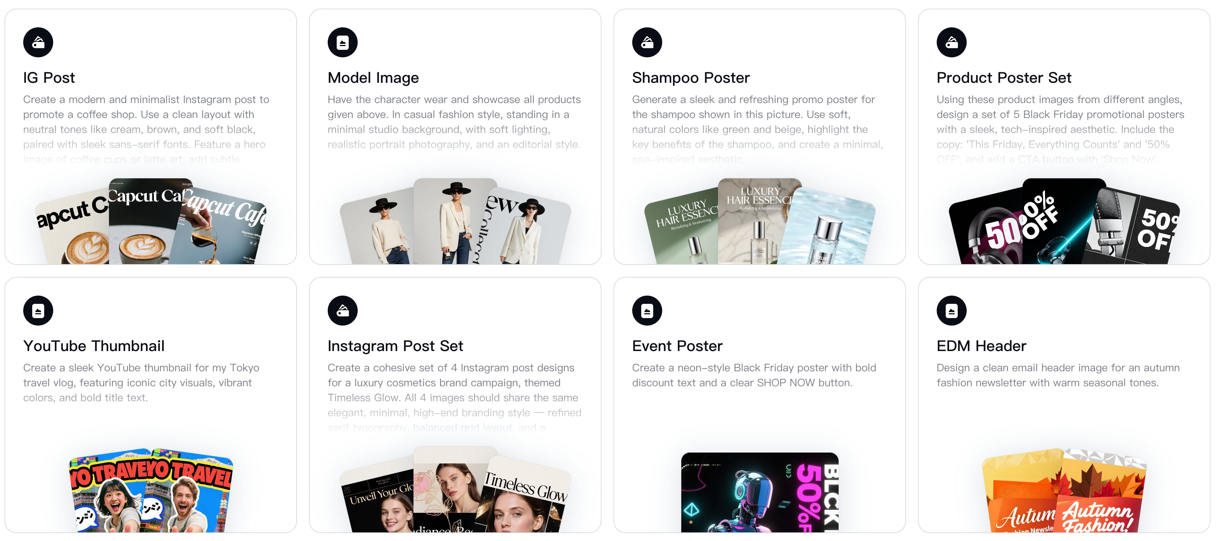Choose the YouTube Thumbnail title
Viewport: 1218px width, 541px height.
[94, 345]
